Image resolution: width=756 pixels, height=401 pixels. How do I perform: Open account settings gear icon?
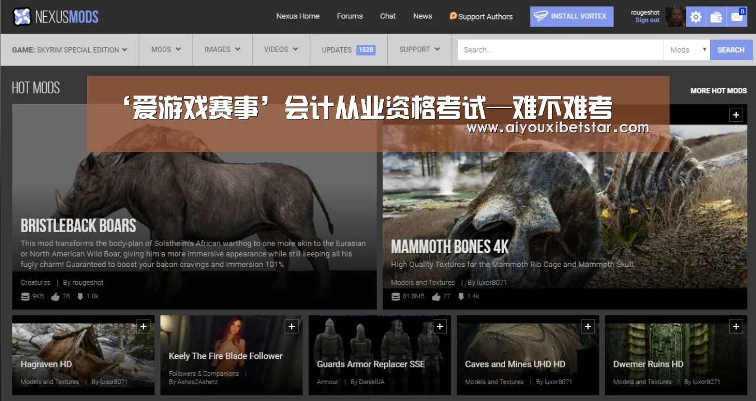pos(696,17)
